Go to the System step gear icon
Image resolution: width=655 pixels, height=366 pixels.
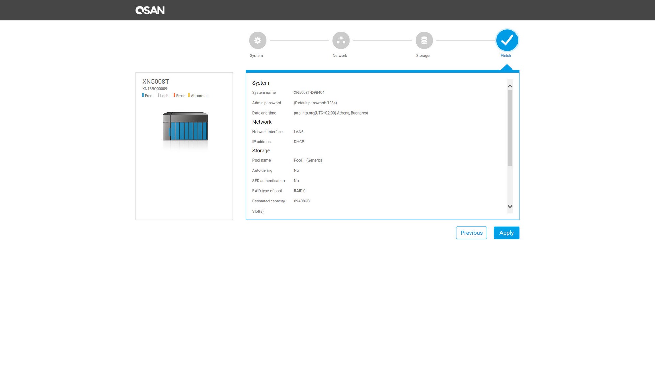(258, 40)
